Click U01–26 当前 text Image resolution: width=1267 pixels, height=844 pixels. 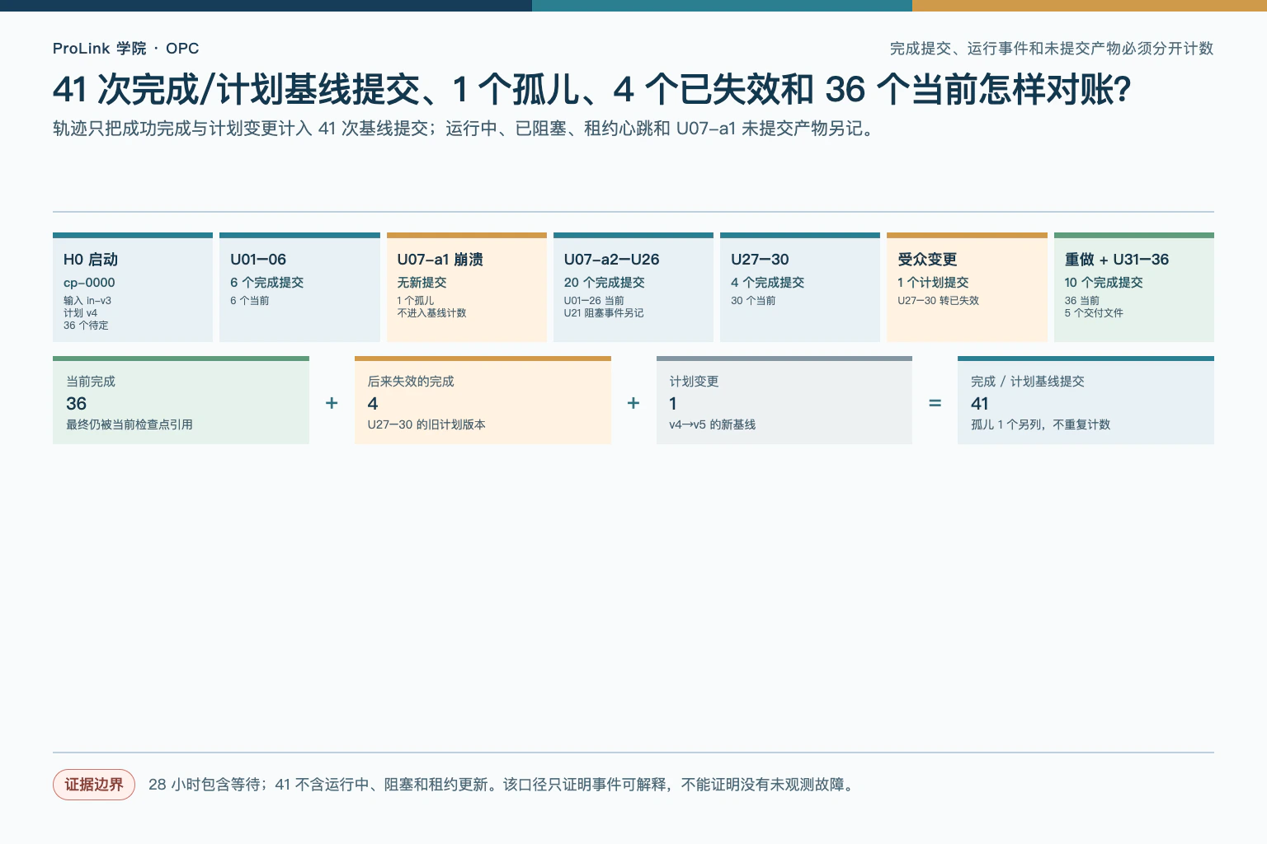[x=594, y=301]
